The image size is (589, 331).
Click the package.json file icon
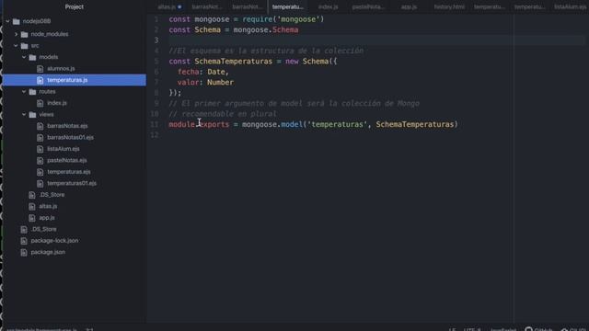pyautogui.click(x=24, y=252)
